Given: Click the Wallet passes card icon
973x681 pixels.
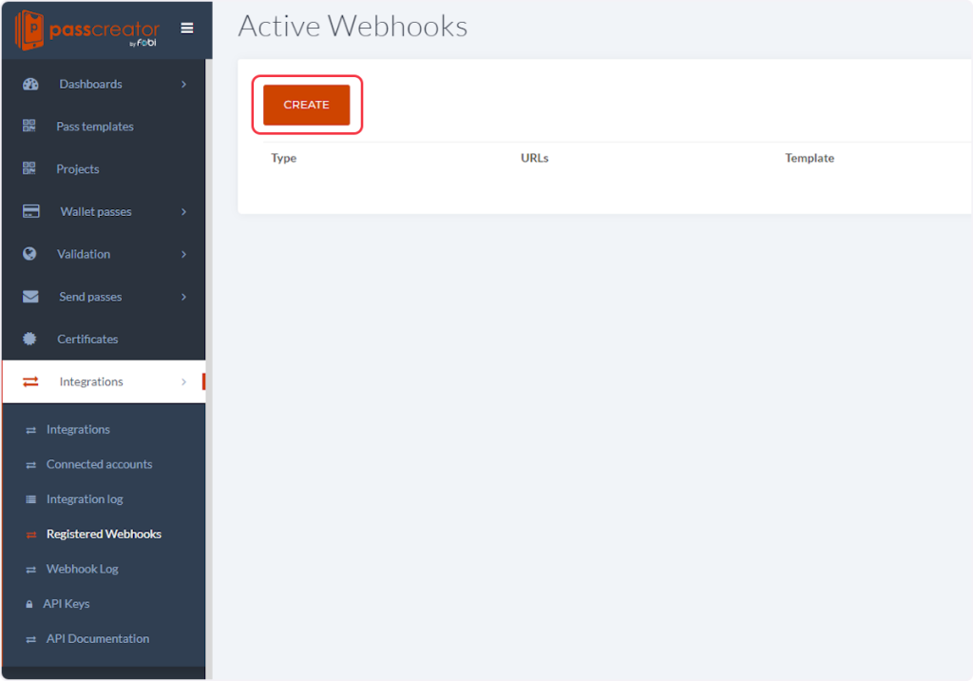Looking at the screenshot, I should 30,211.
